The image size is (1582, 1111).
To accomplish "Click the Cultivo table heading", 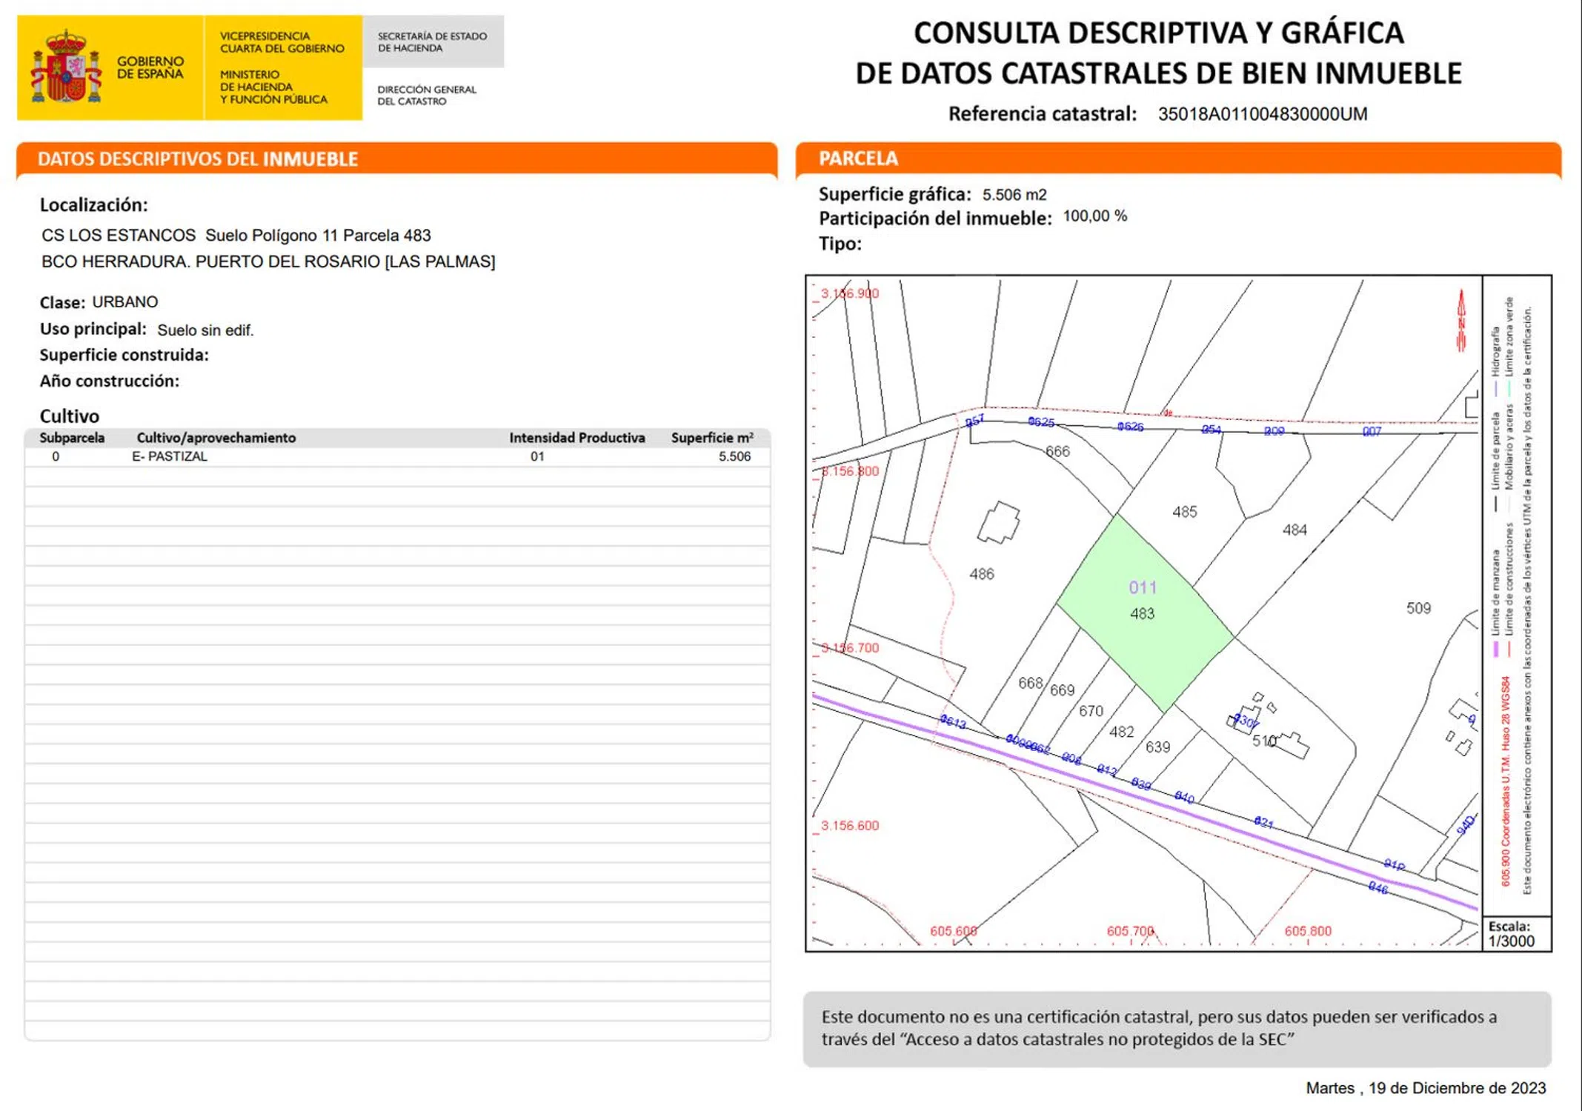I will click(x=69, y=416).
